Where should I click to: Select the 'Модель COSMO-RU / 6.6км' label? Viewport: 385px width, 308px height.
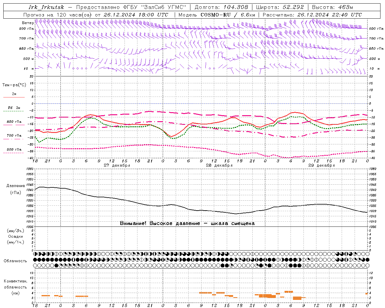[x=217, y=15]
